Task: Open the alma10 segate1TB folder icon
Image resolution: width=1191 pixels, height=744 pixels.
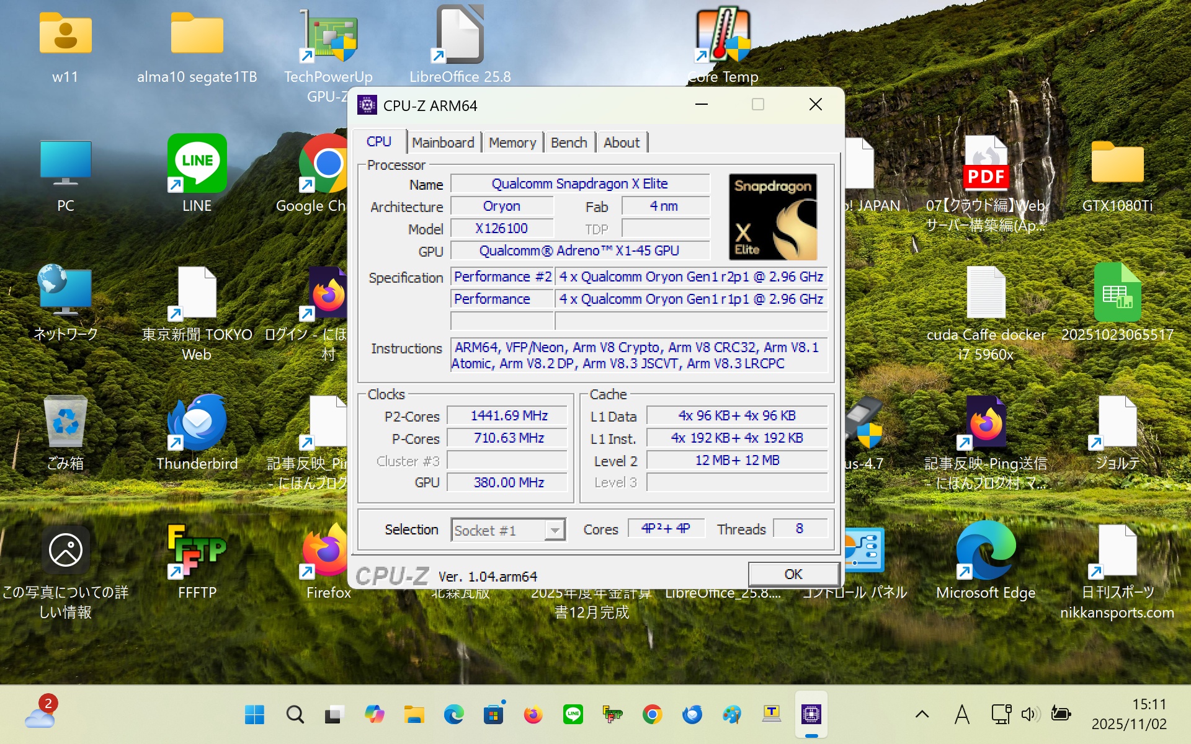Action: click(x=197, y=48)
